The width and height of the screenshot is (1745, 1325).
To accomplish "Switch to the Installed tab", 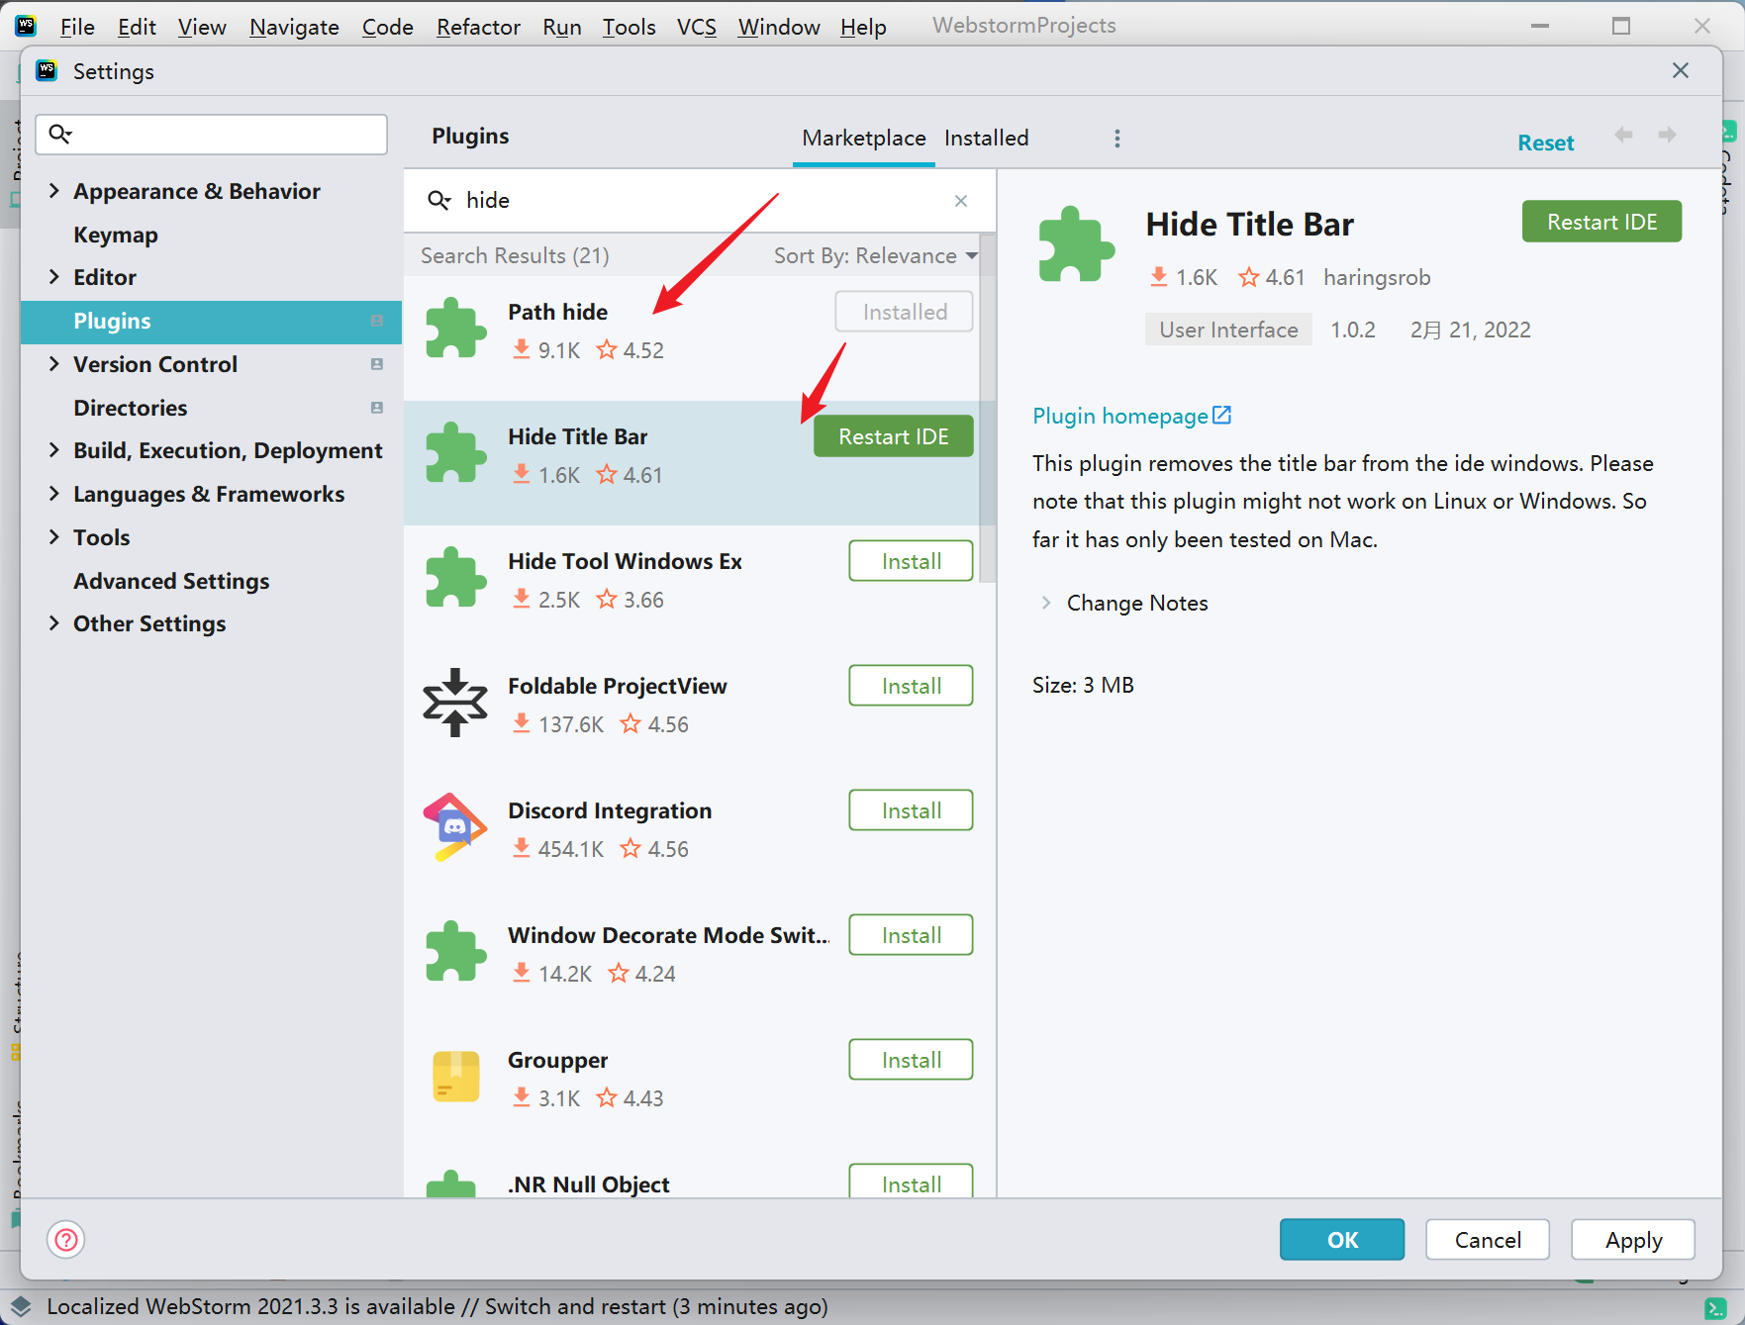I will click(x=987, y=139).
